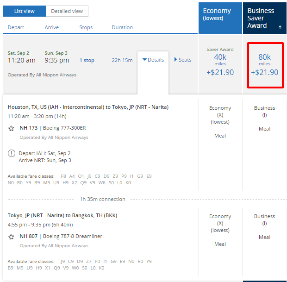Click the Tokyo to Bangkok segment heading

62,215
